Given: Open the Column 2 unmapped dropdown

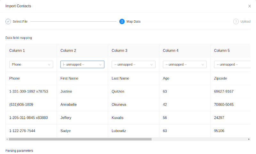Looking at the screenshot, I should point(82,64).
